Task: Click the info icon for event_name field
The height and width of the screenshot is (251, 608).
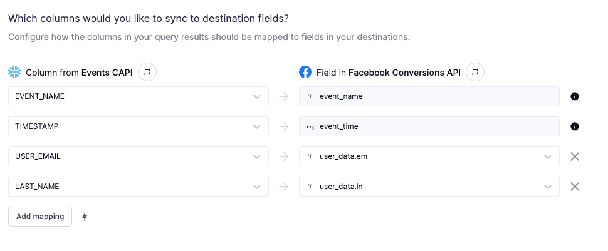Action: coord(574,96)
